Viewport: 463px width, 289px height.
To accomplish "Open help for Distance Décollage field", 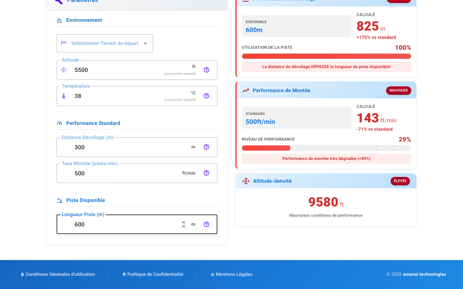I will click(206, 147).
